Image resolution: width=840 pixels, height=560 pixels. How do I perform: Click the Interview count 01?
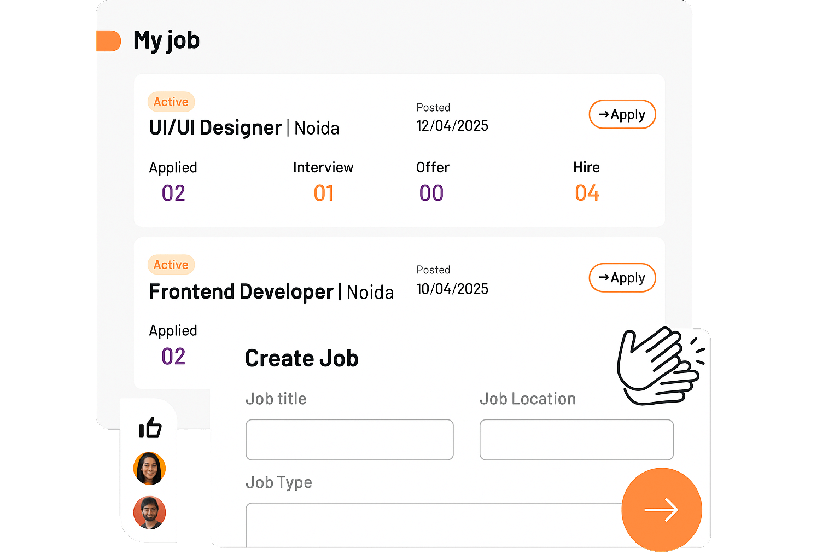coord(324,193)
